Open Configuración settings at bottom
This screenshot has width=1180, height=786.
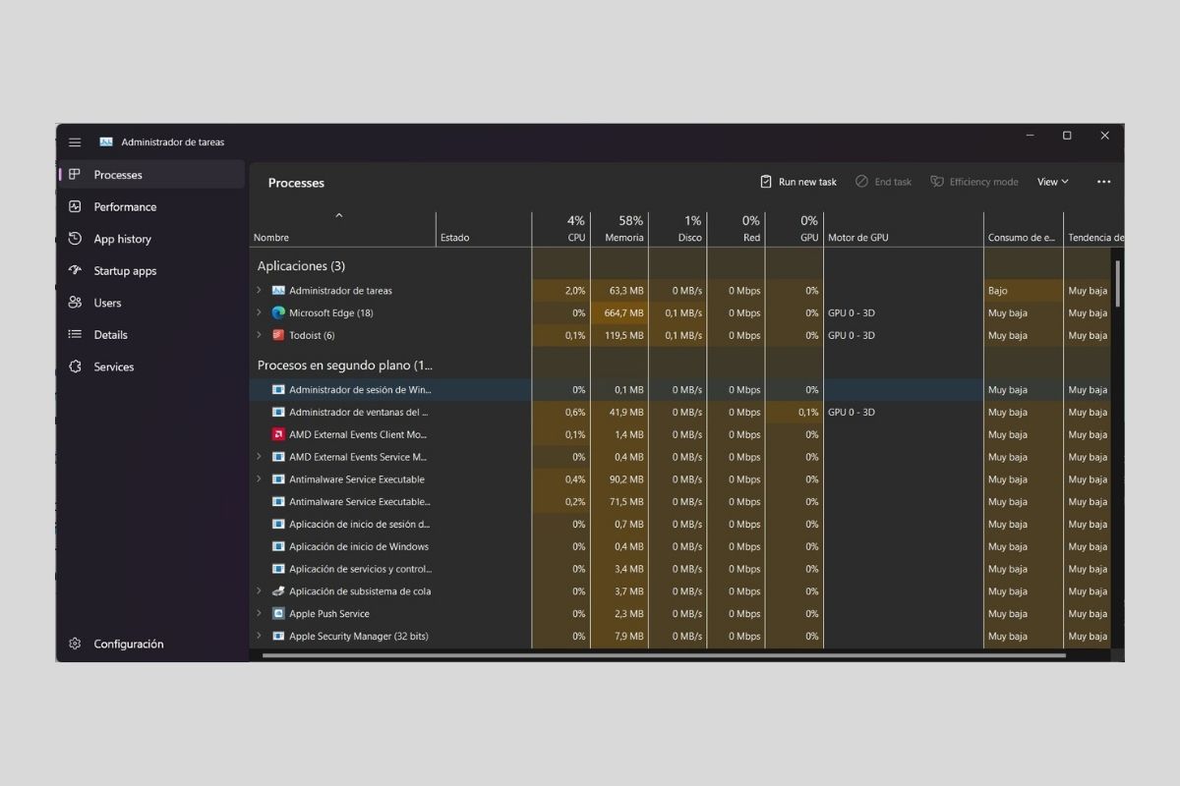128,645
